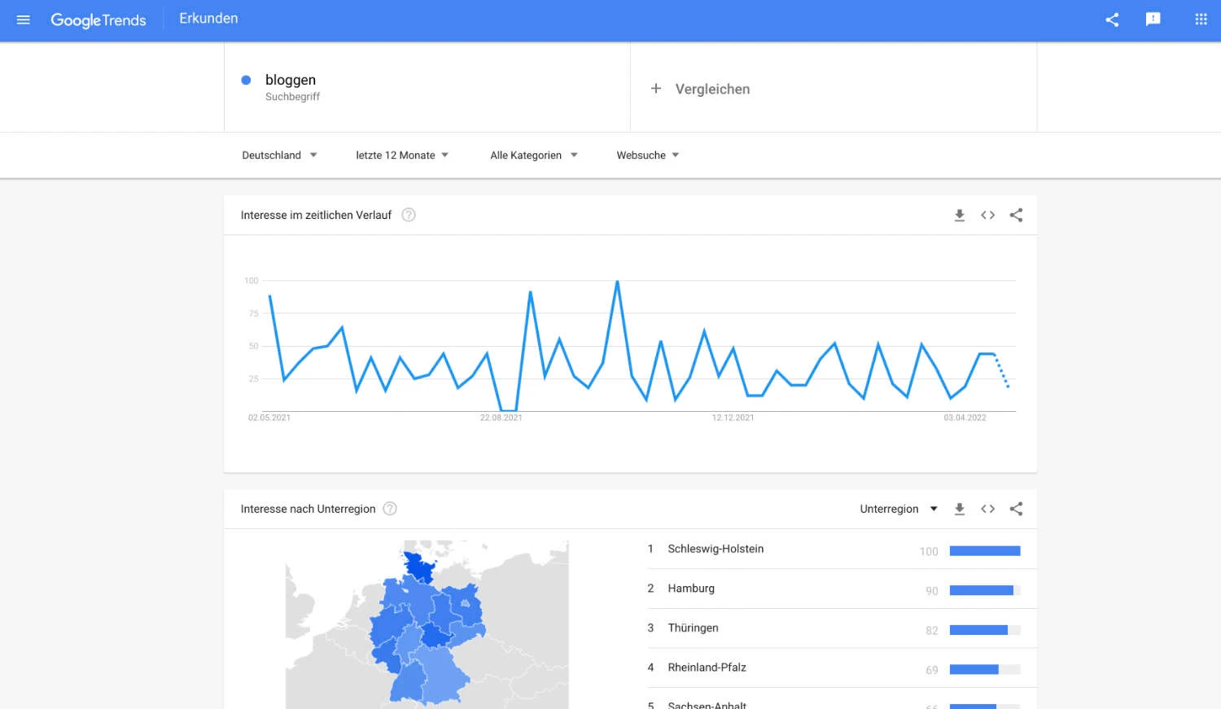Open the Google apps grid
The height and width of the screenshot is (709, 1221).
pos(1200,20)
